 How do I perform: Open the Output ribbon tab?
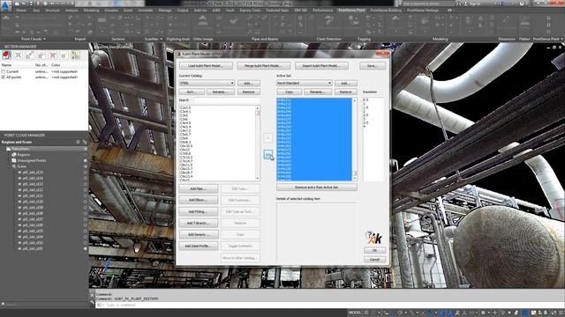pyautogui.click(x=183, y=11)
